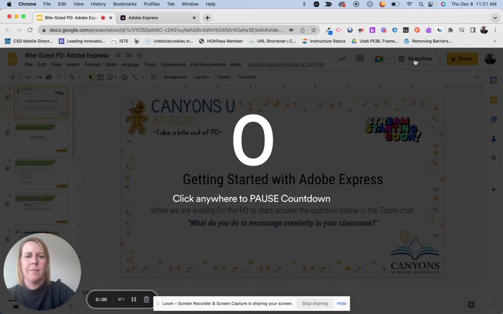
Task: Open the Format menu
Action: tap(93, 65)
